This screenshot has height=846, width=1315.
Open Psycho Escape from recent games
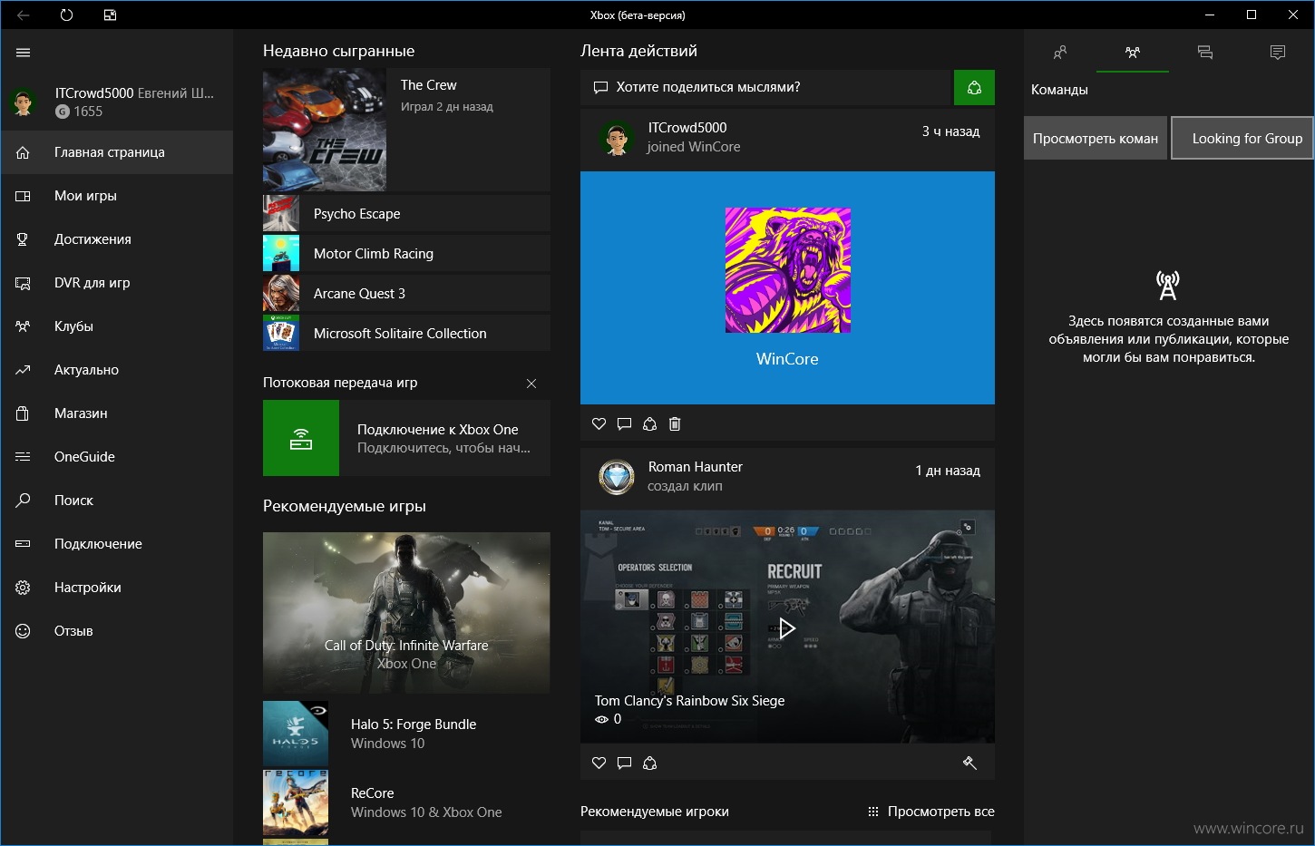pos(406,214)
